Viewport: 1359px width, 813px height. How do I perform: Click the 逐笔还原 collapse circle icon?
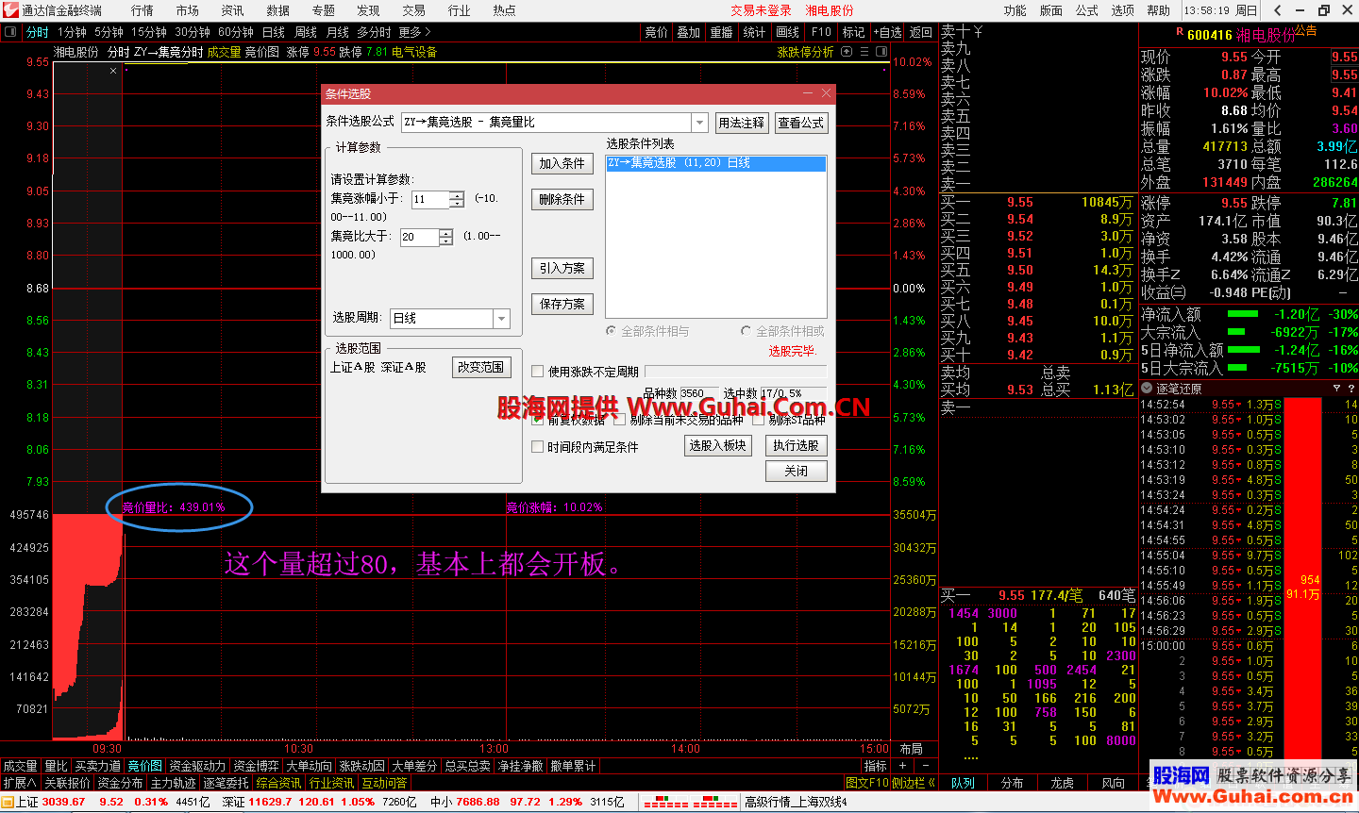pos(1147,389)
